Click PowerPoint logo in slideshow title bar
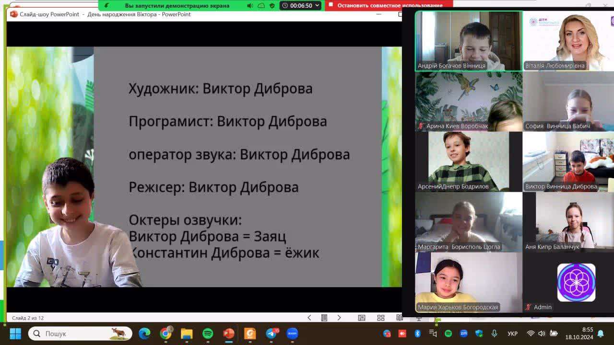Screen dimensions: 614x345 pos(13,14)
